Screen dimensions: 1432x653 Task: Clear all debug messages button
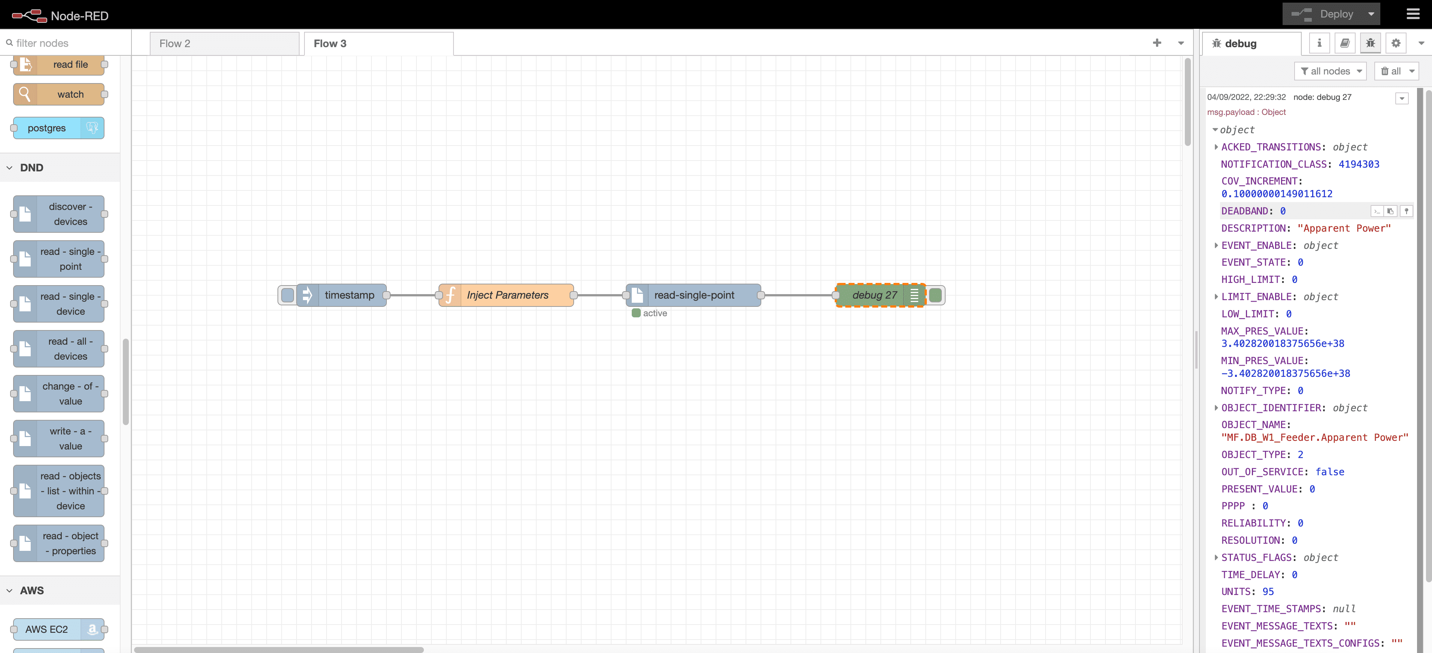pos(1390,71)
